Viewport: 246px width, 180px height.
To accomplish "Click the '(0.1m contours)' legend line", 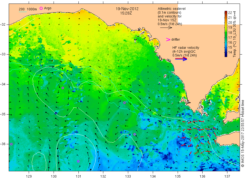I will coord(169,13).
